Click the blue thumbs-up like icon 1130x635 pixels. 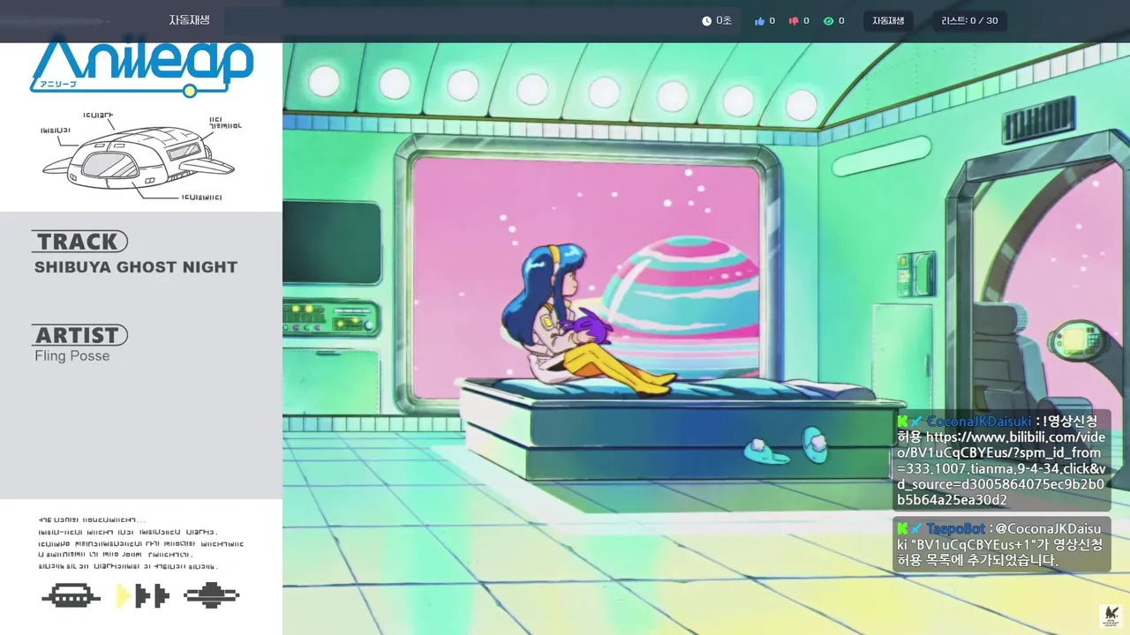coord(759,20)
